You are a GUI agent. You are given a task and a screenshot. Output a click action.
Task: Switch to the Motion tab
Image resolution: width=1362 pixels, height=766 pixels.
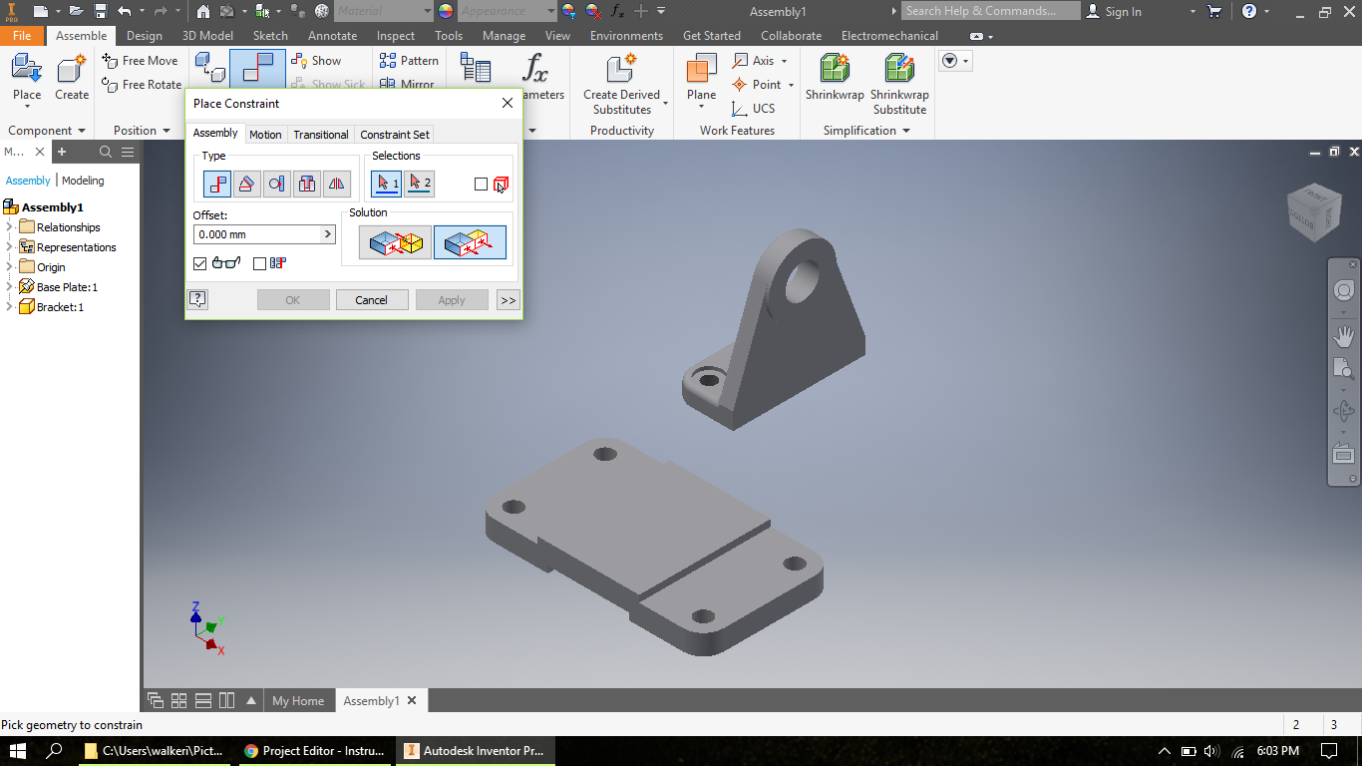tap(265, 134)
